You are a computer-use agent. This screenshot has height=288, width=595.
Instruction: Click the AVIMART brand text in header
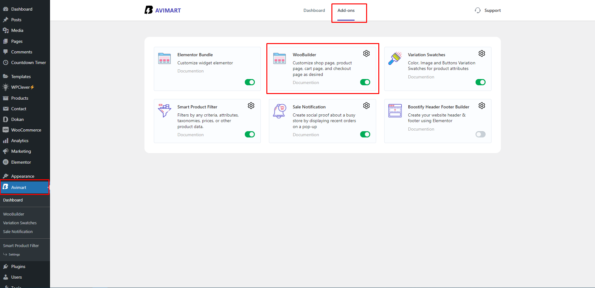coord(168,10)
